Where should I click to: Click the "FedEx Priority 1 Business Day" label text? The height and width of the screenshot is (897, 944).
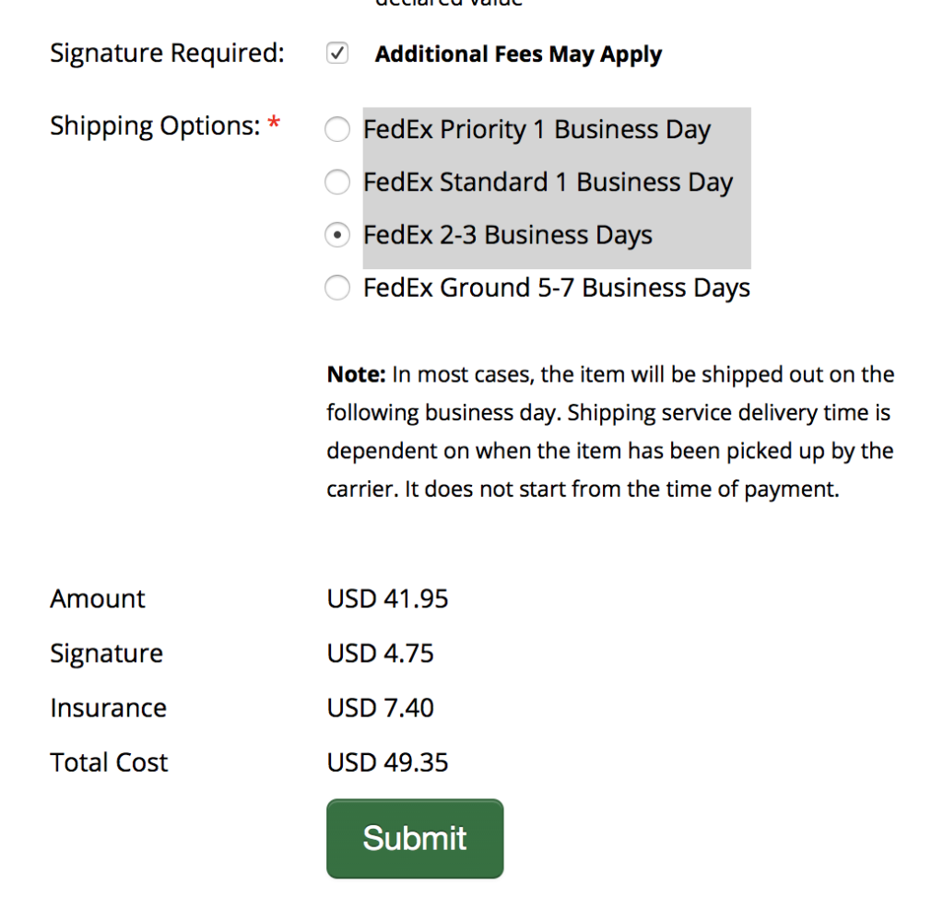pos(537,130)
